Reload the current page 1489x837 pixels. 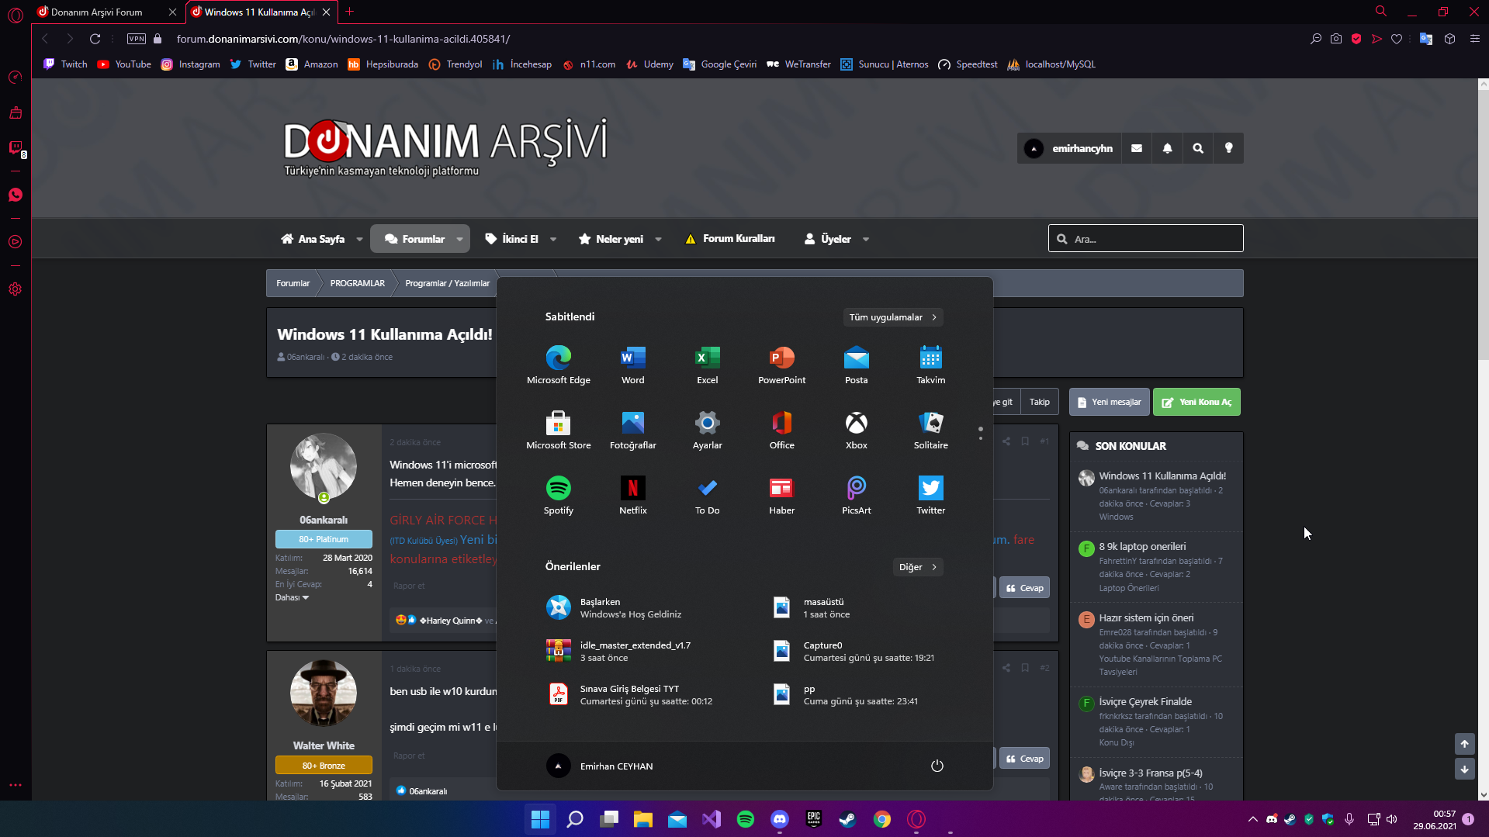click(x=95, y=39)
